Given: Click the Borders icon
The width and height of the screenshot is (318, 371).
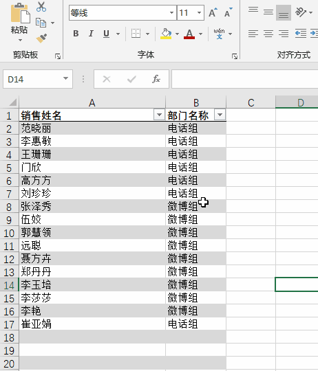Looking at the screenshot, I should pyautogui.click(x=136, y=34).
